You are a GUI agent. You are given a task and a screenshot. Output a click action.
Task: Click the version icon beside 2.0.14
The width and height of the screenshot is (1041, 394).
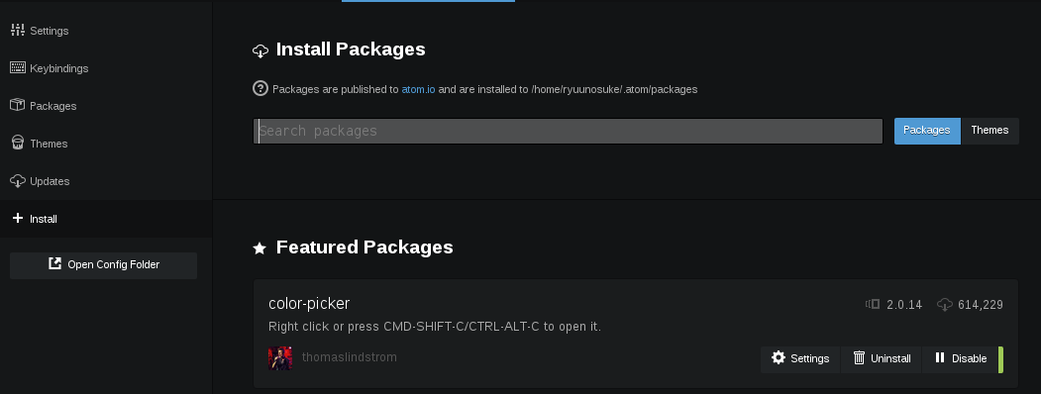tap(873, 305)
